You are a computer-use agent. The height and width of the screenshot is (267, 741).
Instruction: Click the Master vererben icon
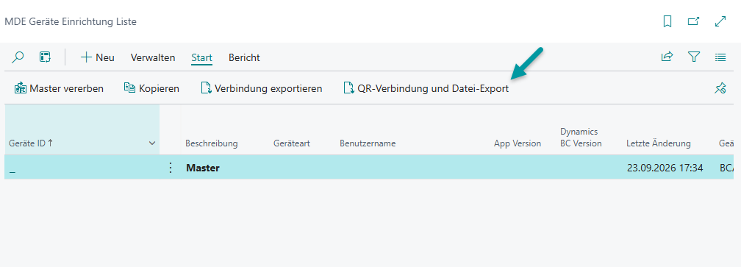(21, 88)
